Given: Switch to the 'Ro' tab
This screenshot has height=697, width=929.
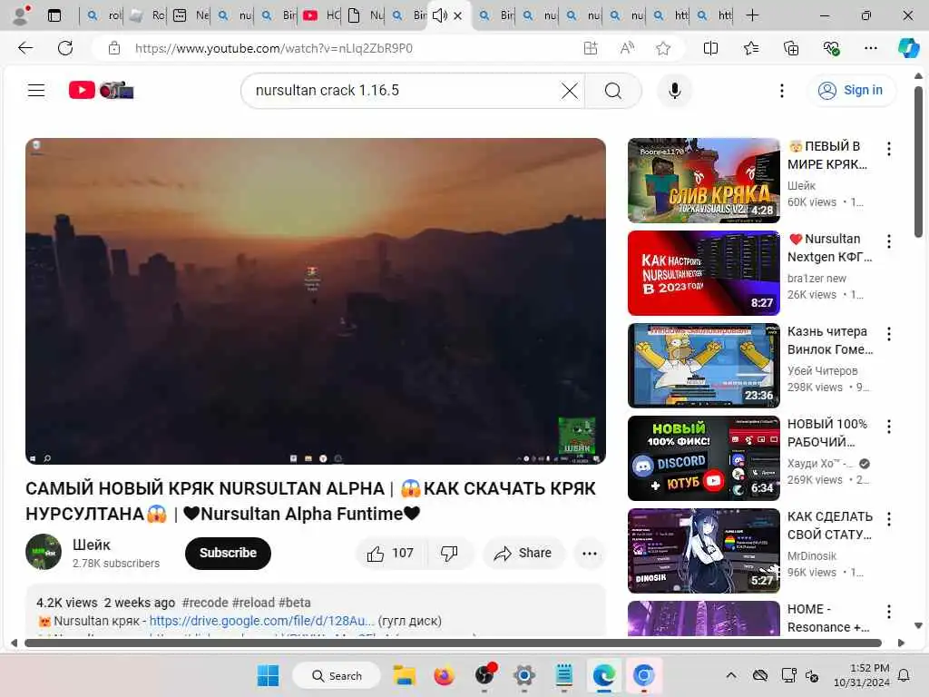Looking at the screenshot, I should click(146, 15).
